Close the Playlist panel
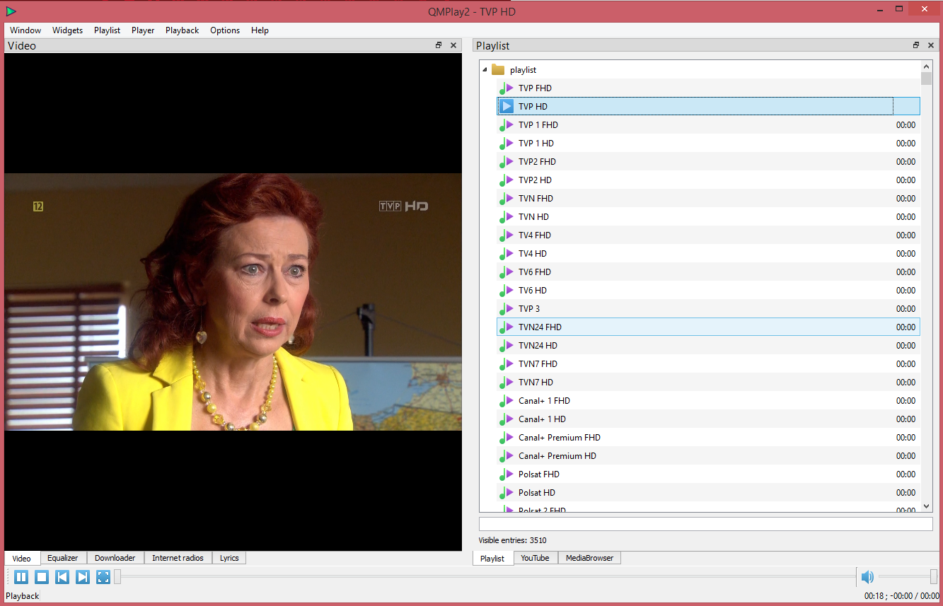943x606 pixels. pyautogui.click(x=931, y=45)
